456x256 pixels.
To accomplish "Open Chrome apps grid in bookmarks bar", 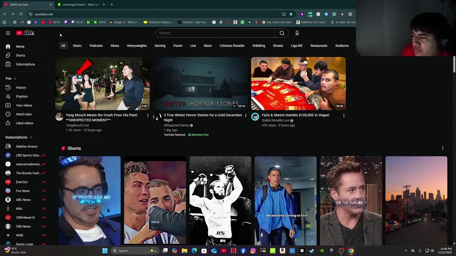I will click(4, 22).
